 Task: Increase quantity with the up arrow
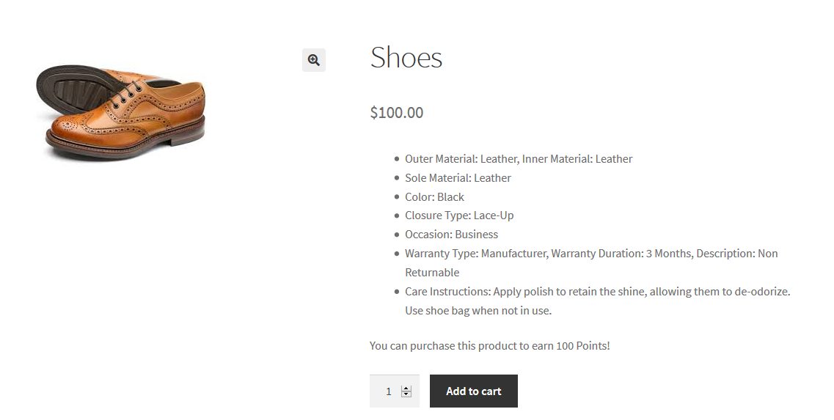coord(406,388)
